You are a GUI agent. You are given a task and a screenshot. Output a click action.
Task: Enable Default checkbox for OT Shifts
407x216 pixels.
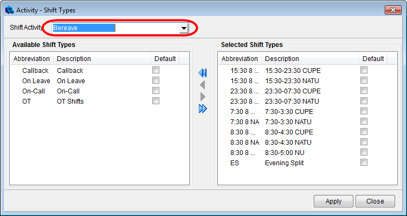[x=156, y=101]
